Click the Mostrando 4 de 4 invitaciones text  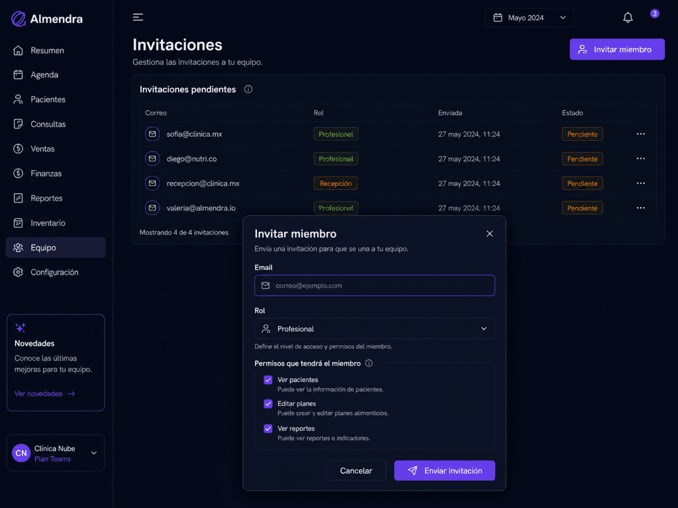coord(184,232)
